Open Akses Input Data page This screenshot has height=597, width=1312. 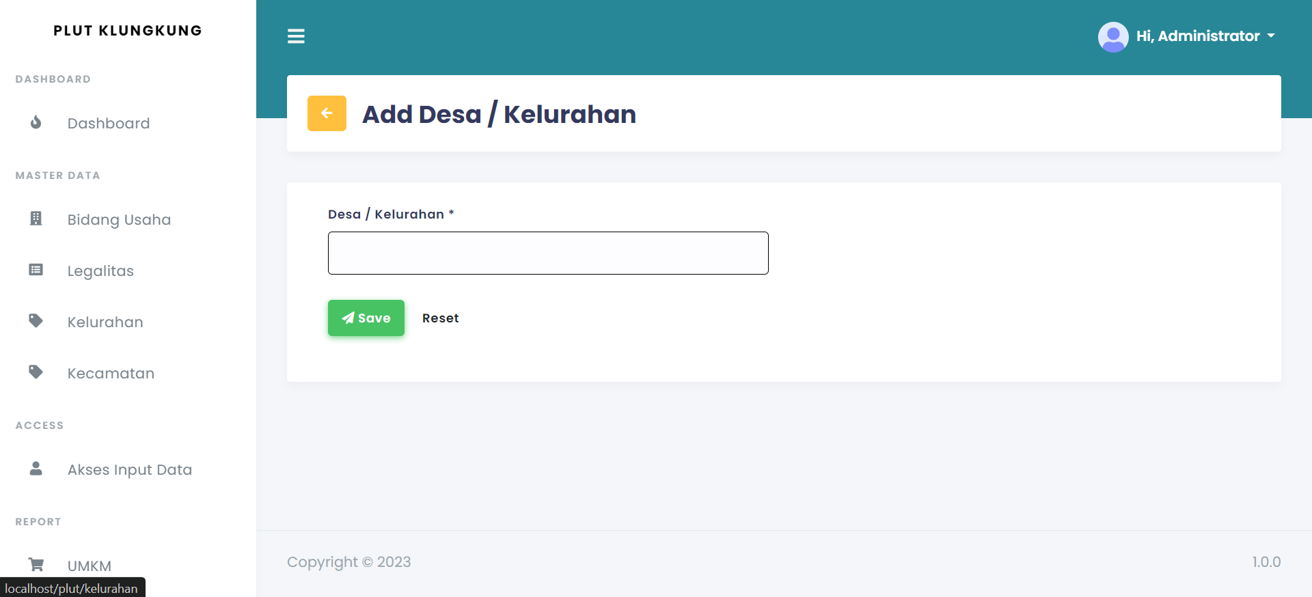tap(129, 470)
